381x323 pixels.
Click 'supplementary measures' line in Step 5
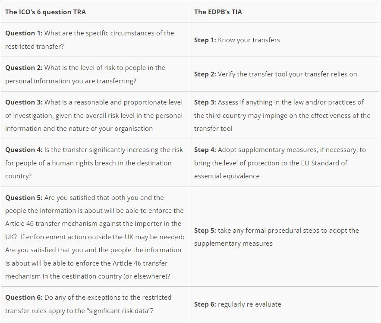click(233, 243)
